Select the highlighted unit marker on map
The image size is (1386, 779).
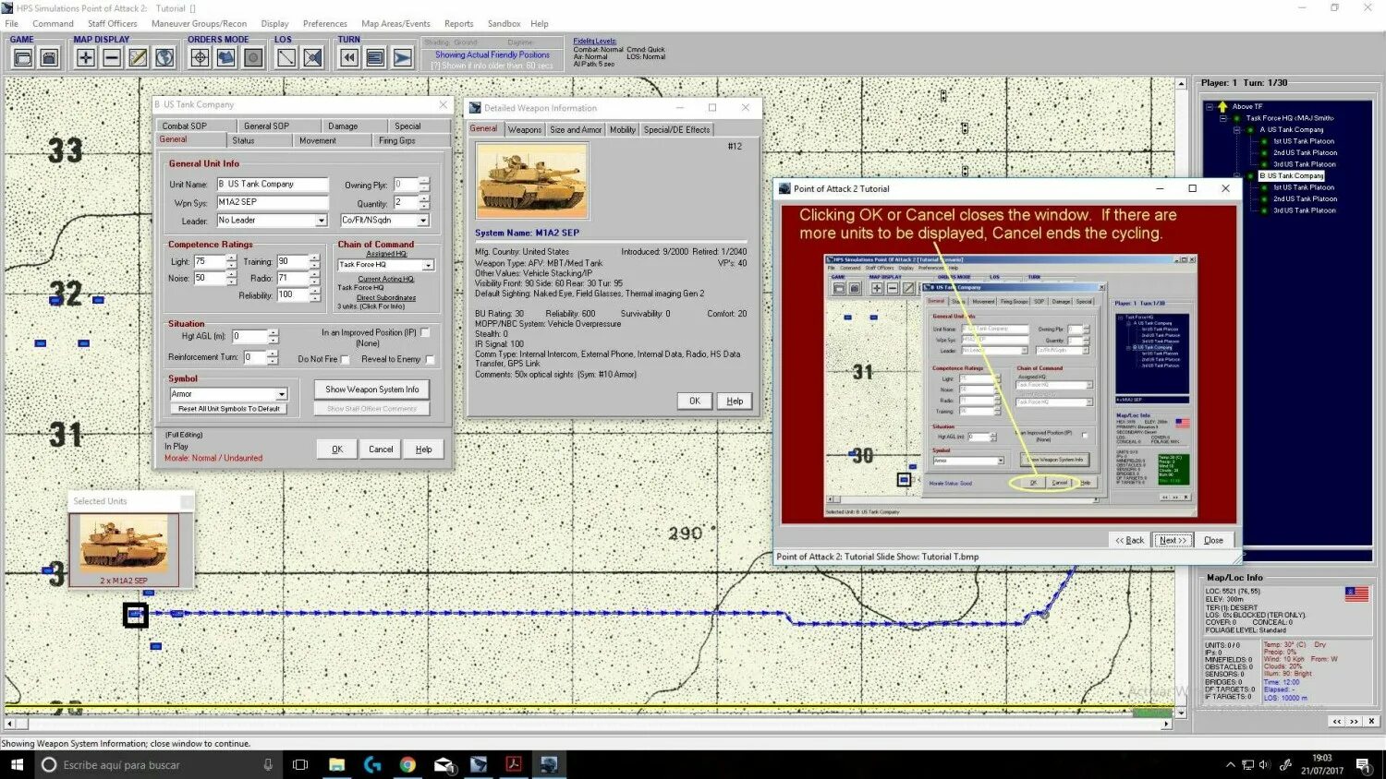(136, 614)
